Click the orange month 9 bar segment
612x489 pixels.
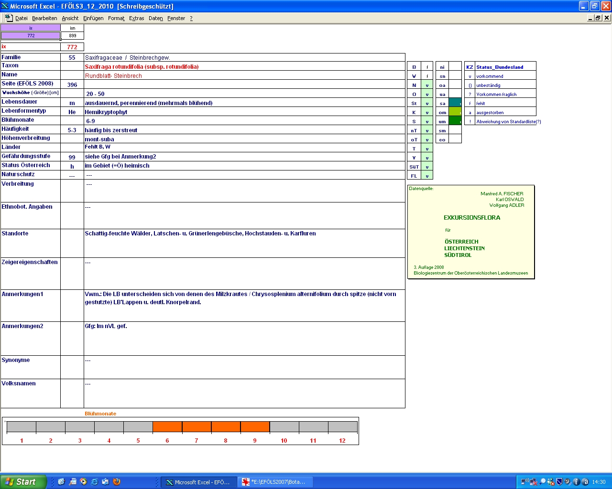(x=255, y=427)
